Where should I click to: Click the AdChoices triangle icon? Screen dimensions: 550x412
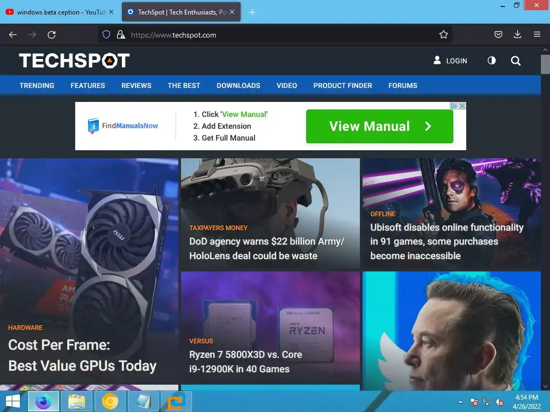454,106
